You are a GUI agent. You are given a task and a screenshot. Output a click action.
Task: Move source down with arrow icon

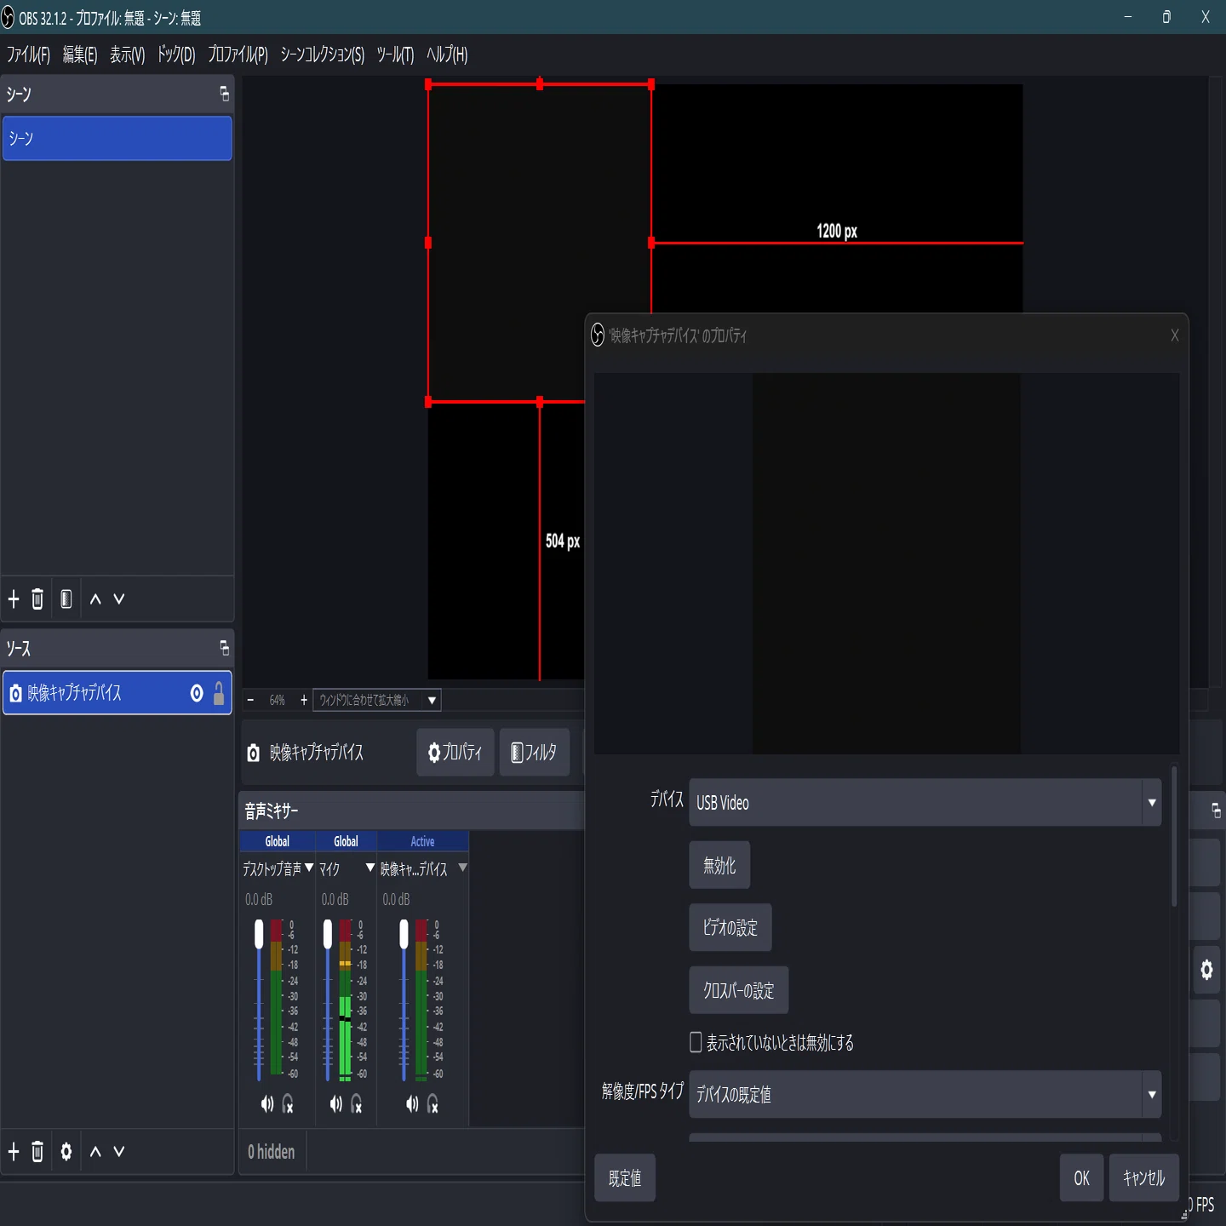119,1152
